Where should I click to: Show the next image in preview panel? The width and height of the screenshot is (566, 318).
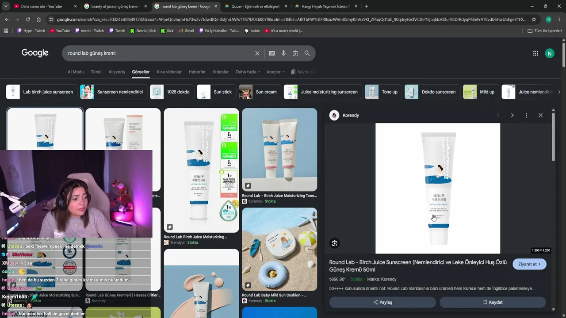(x=512, y=115)
